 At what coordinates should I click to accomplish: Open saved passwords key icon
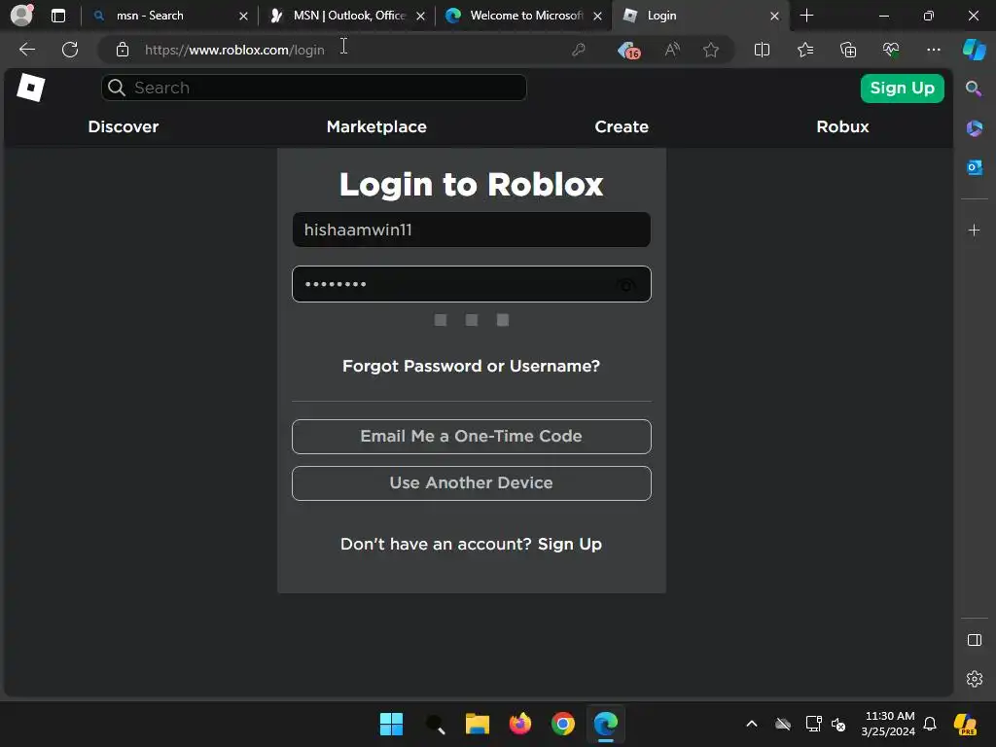tap(578, 50)
